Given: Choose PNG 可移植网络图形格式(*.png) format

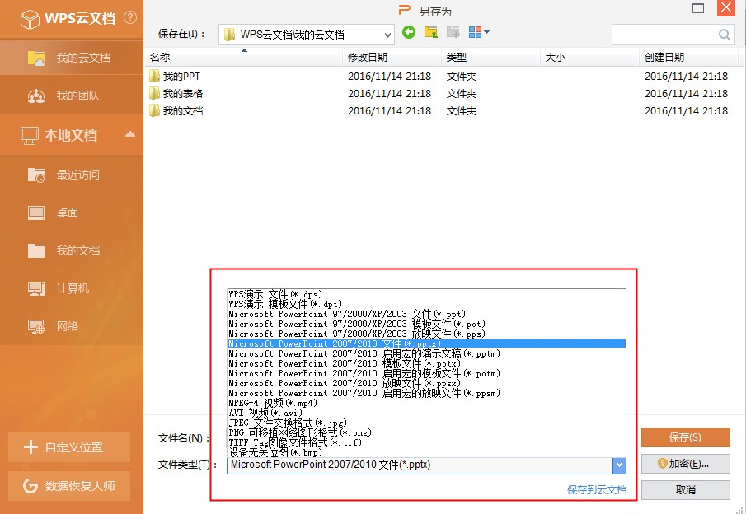Looking at the screenshot, I should (x=426, y=432).
